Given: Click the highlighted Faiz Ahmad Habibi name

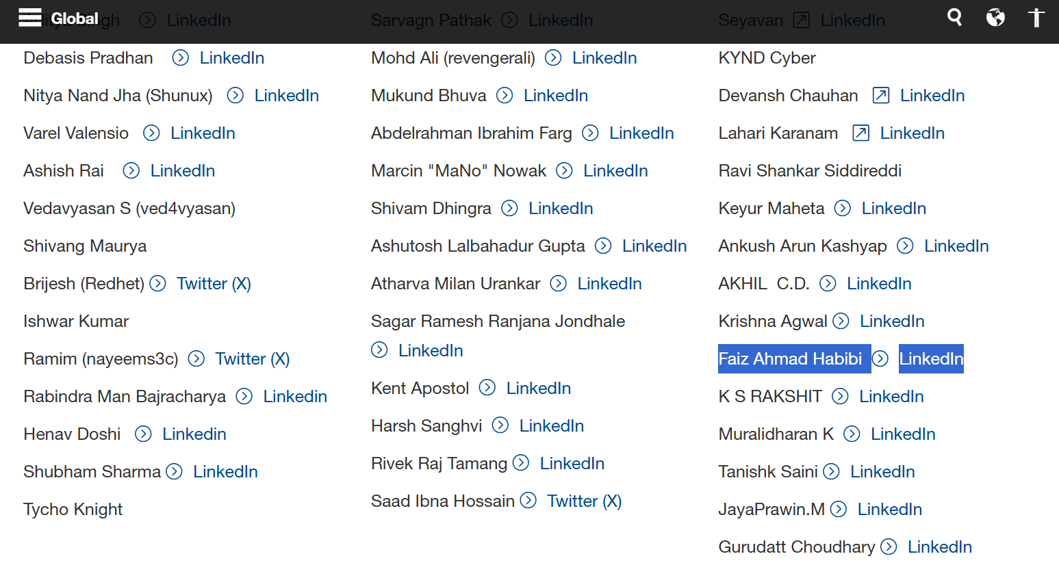Looking at the screenshot, I should click(x=790, y=359).
